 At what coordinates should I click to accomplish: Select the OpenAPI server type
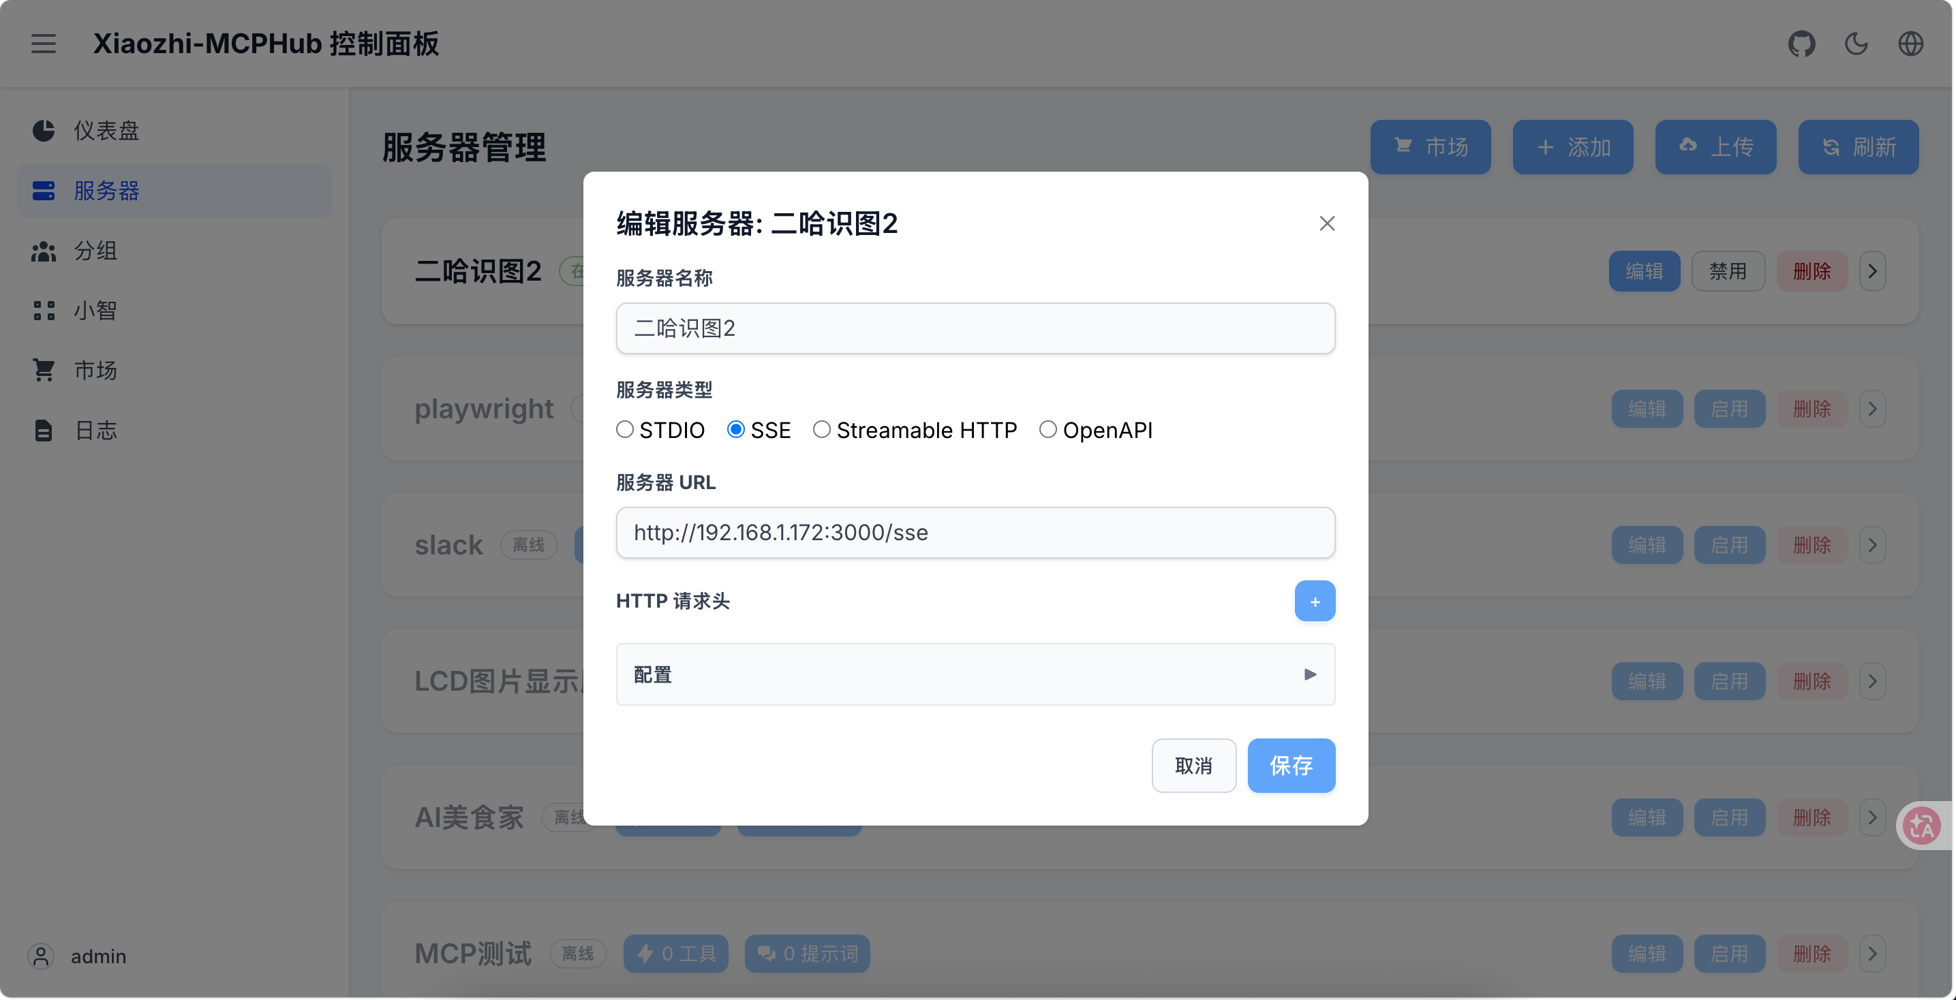click(x=1049, y=429)
